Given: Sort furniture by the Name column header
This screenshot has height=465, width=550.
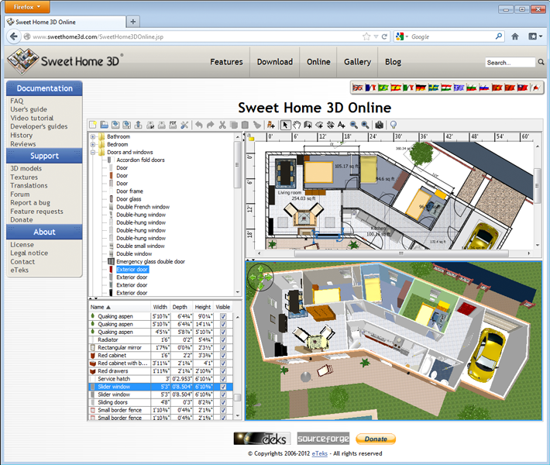Looking at the screenshot, I should coord(120,307).
